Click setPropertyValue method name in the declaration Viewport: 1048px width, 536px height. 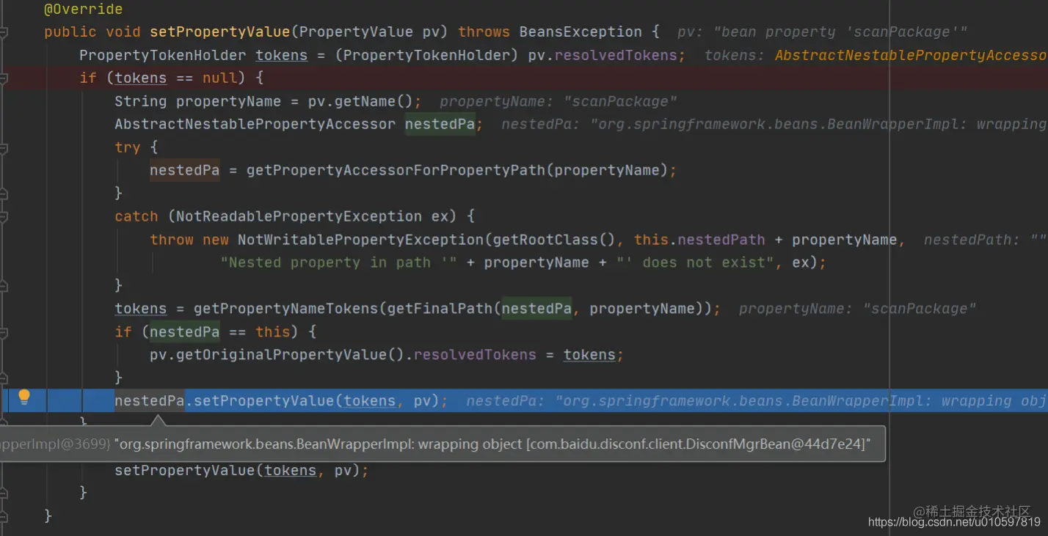[x=220, y=32]
